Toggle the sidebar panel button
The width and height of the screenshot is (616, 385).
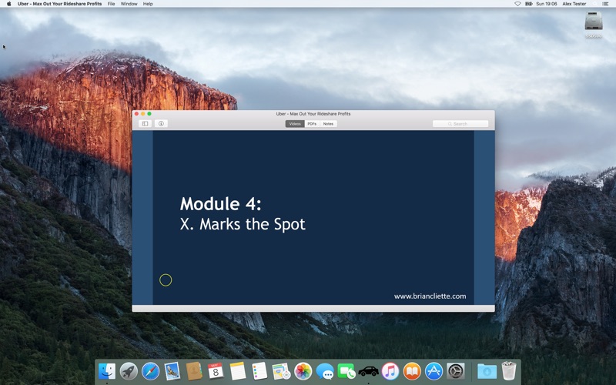(145, 123)
